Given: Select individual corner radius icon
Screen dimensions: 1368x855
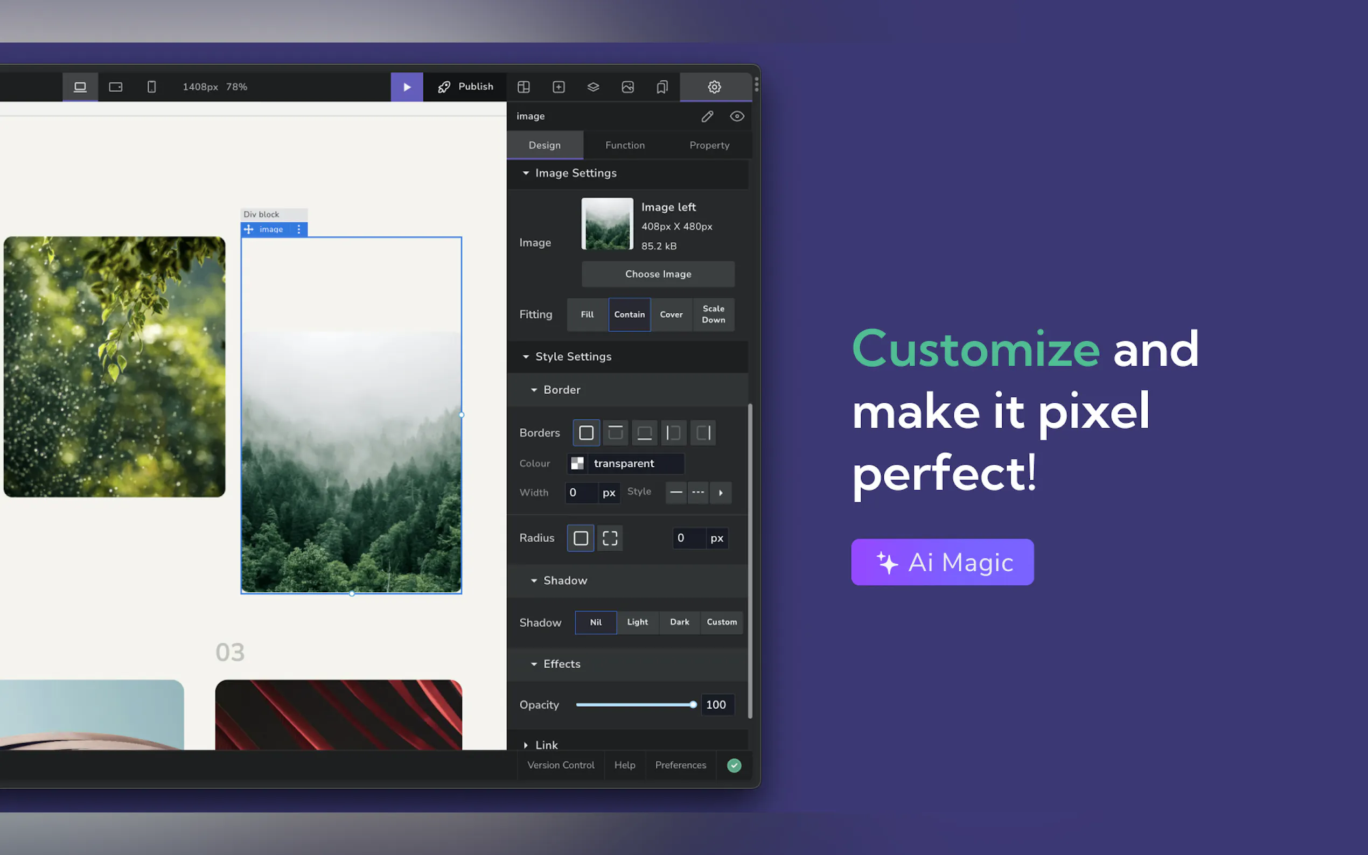Looking at the screenshot, I should [610, 538].
